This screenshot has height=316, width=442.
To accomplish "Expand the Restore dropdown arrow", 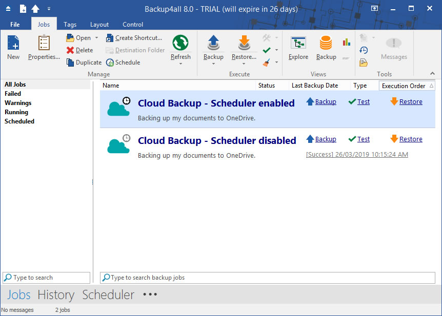I will click(244, 64).
